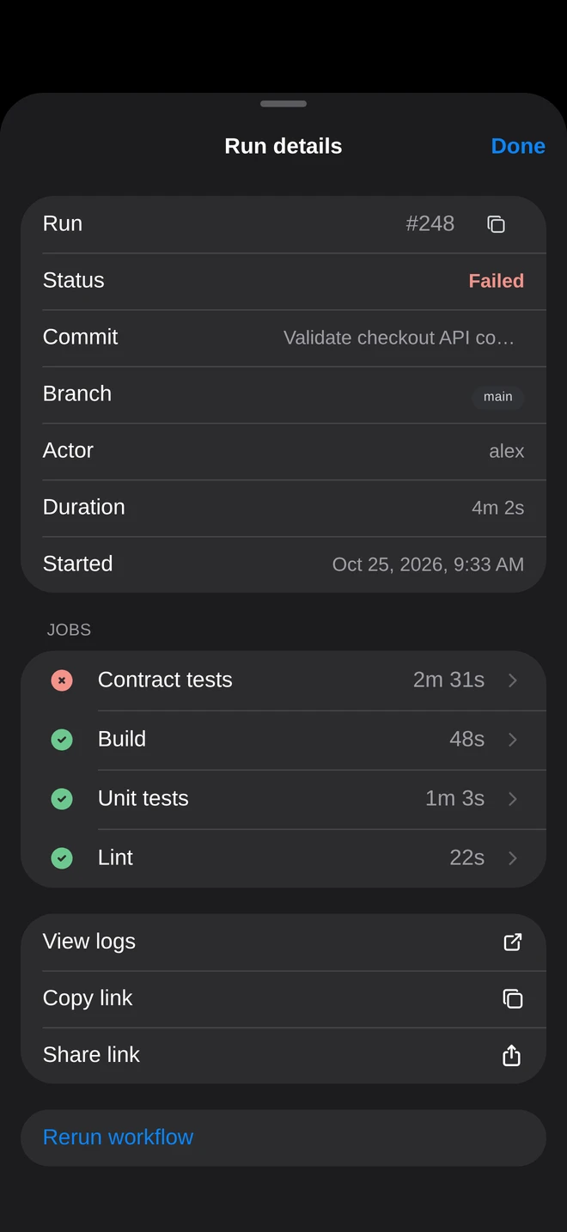
Task: Select the Copy link row
Action: [283, 998]
